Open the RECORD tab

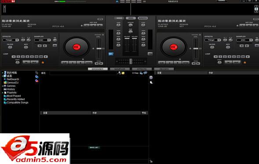[x=164, y=69]
